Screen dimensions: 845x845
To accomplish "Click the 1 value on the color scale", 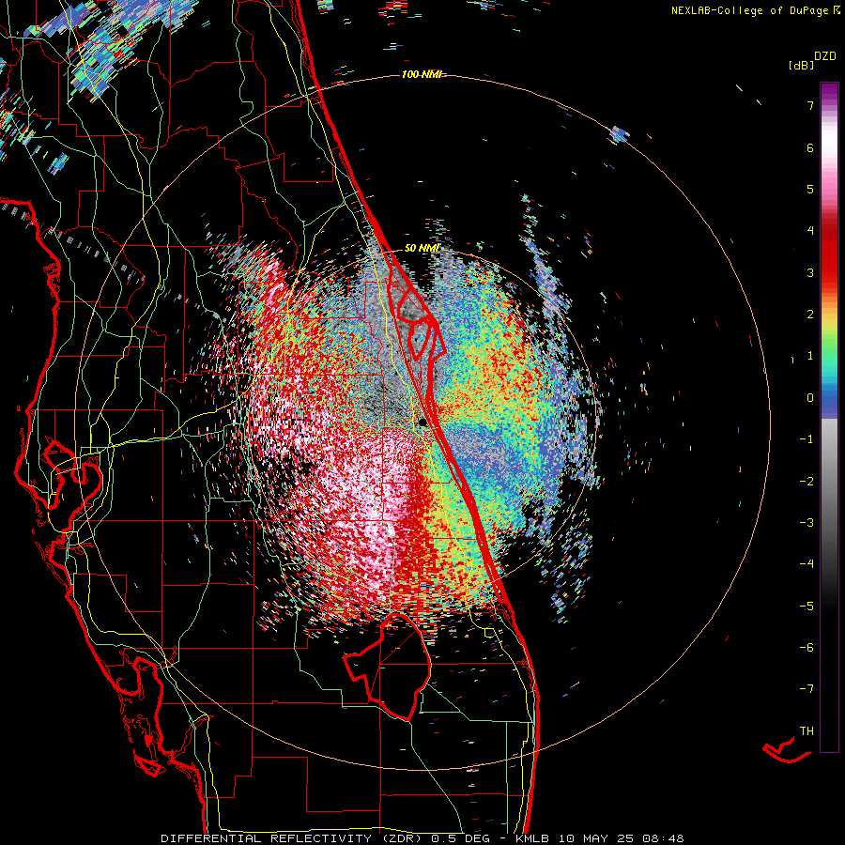I will click(x=810, y=356).
